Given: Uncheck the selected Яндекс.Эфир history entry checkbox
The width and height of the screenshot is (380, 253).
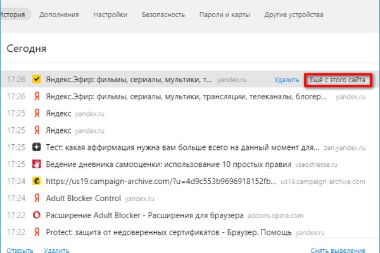Looking at the screenshot, I should point(37,80).
